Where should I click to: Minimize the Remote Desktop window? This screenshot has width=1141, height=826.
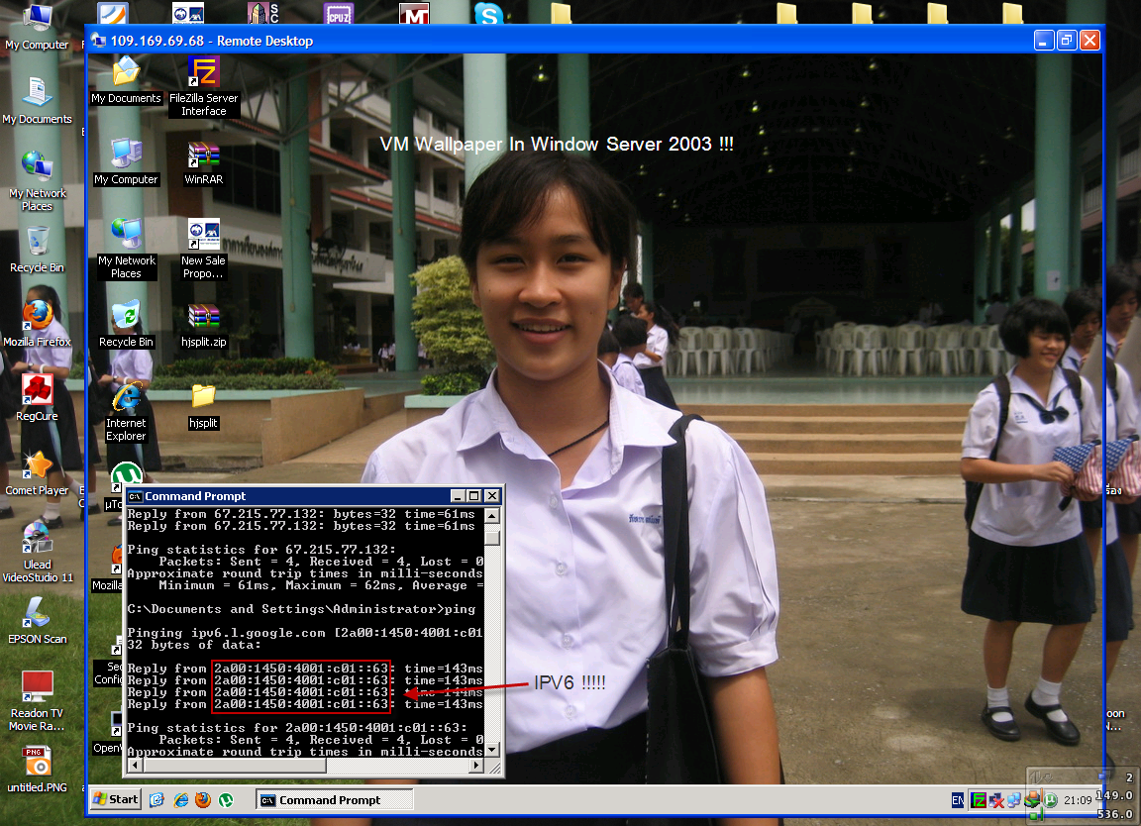[x=1044, y=41]
